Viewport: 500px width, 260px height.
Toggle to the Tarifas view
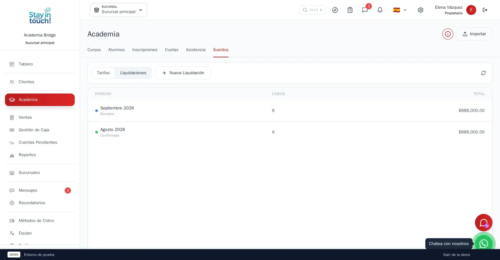pyautogui.click(x=103, y=73)
